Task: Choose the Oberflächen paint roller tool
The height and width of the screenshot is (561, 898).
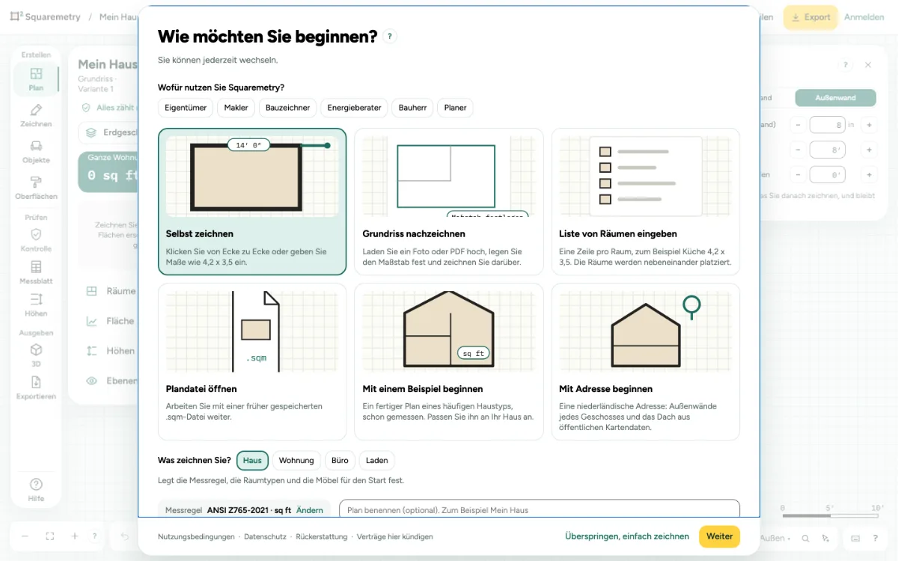Action: tap(36, 188)
